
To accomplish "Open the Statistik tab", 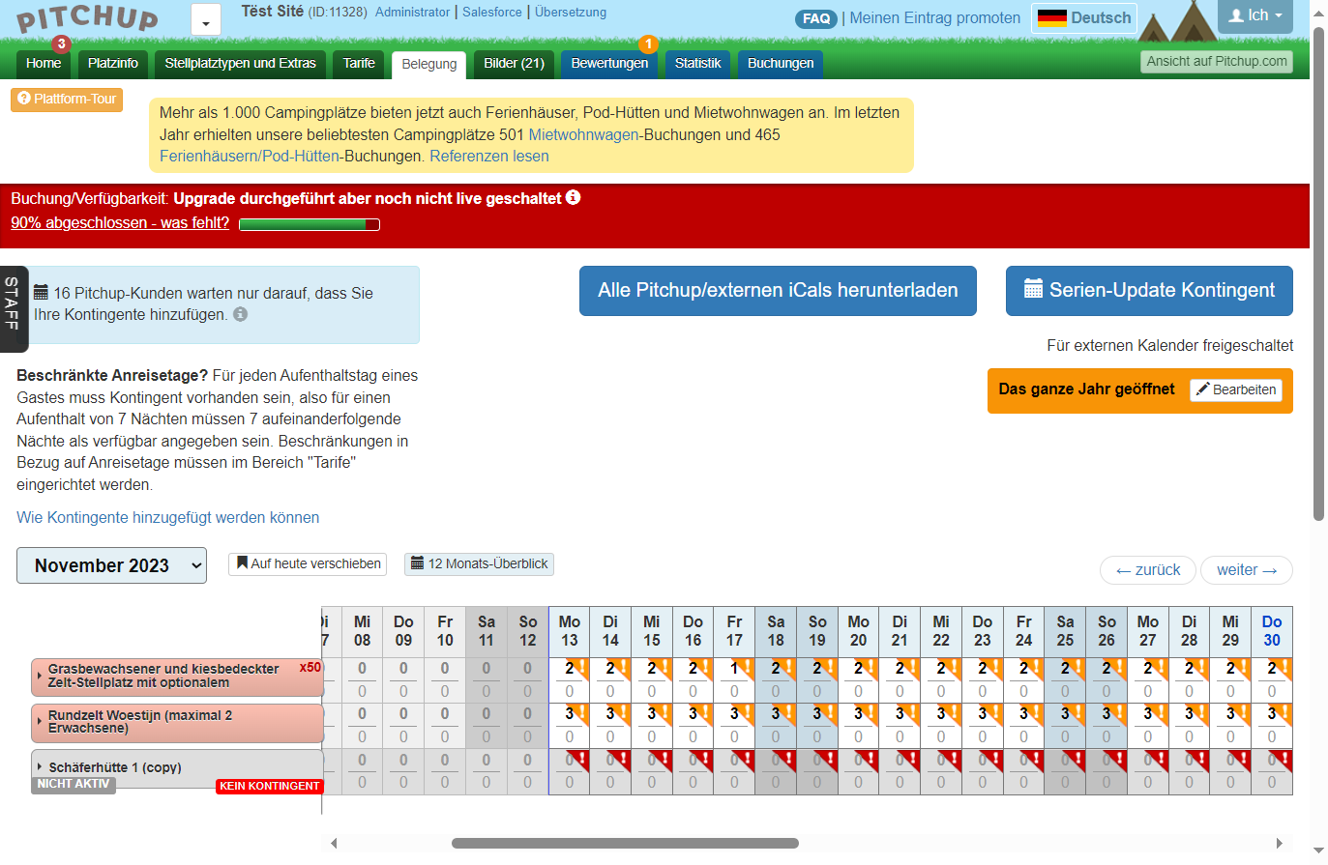I will 697,64.
